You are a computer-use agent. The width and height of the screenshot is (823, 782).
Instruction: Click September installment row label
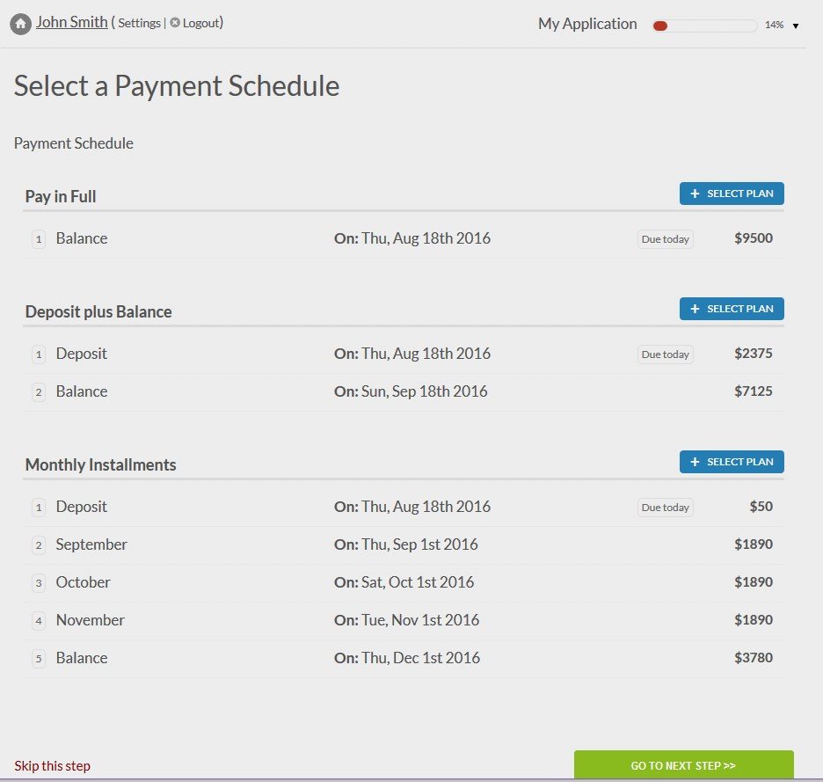pos(91,544)
